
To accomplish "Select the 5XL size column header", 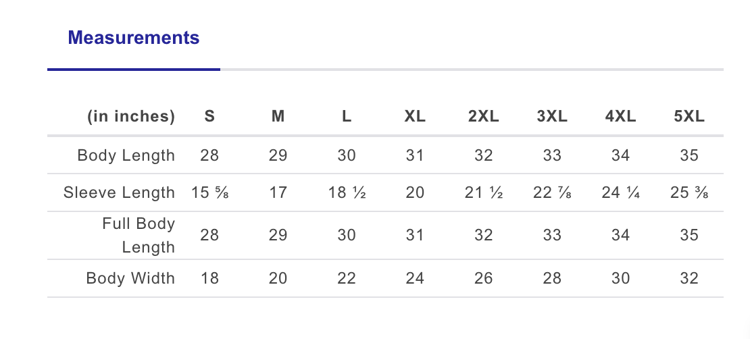I will 689,116.
